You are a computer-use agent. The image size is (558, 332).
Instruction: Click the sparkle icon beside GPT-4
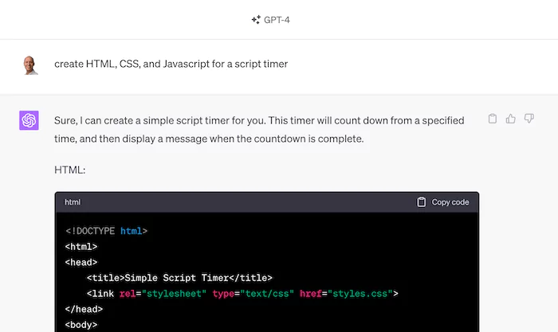click(x=256, y=20)
